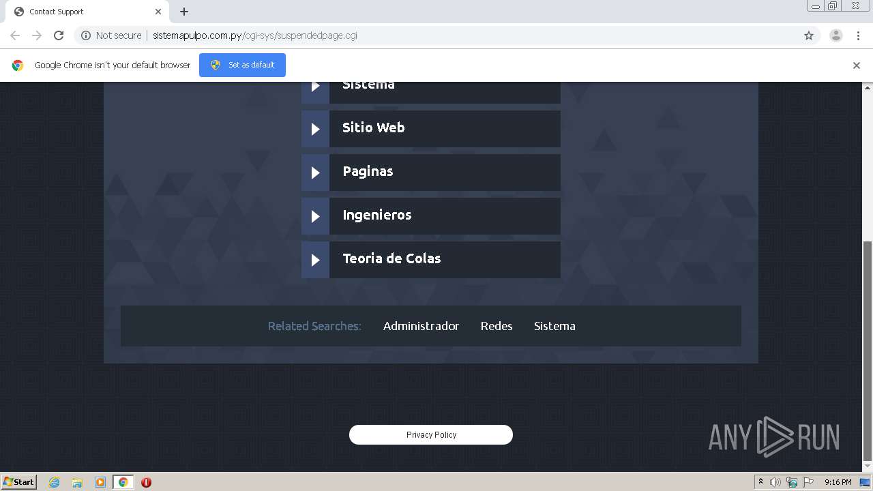Click the Privacy Policy button
Screen dimensions: 873x491
[431, 434]
